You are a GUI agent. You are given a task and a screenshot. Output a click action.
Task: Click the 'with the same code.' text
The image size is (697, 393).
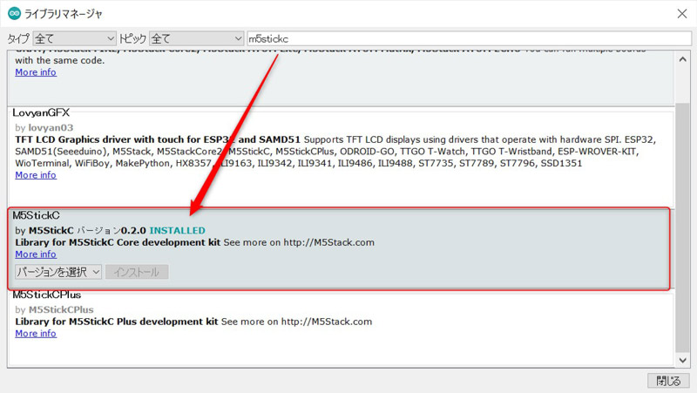(x=60, y=60)
